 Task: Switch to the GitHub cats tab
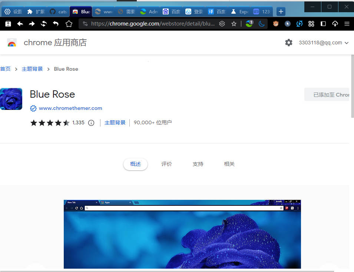click(x=58, y=11)
